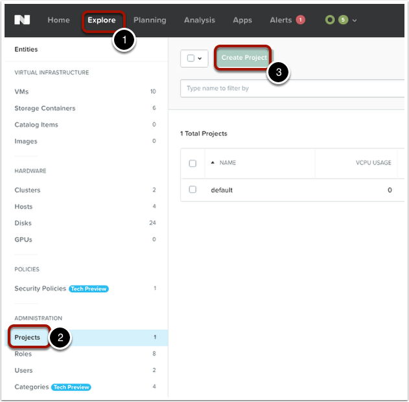
Task: Toggle the select-all checkbox in table header
Action: 193,163
